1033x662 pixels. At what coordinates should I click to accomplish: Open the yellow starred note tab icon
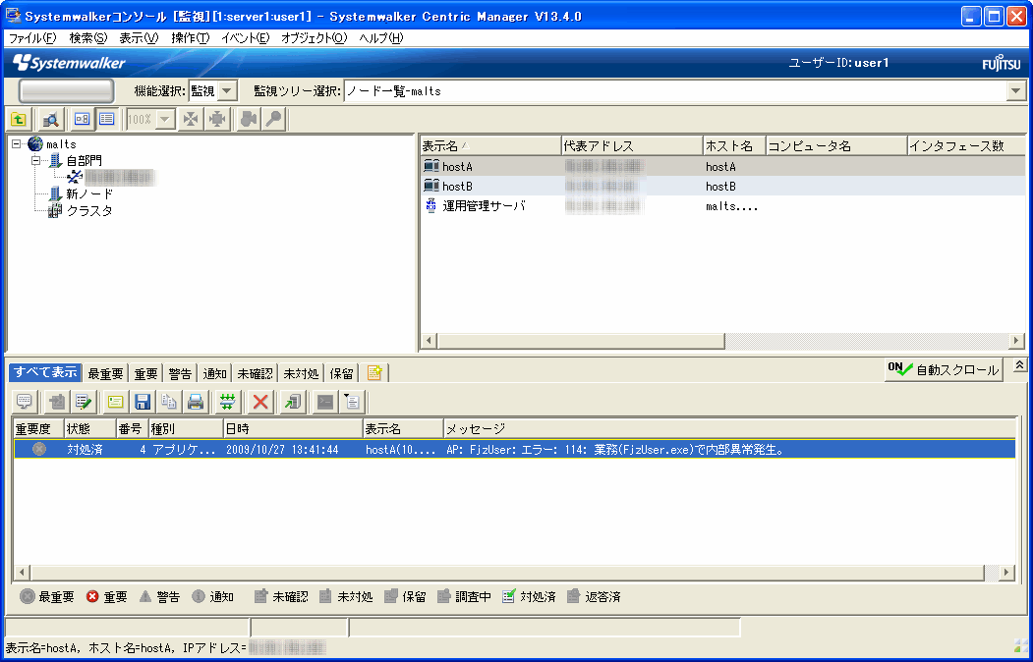[374, 373]
